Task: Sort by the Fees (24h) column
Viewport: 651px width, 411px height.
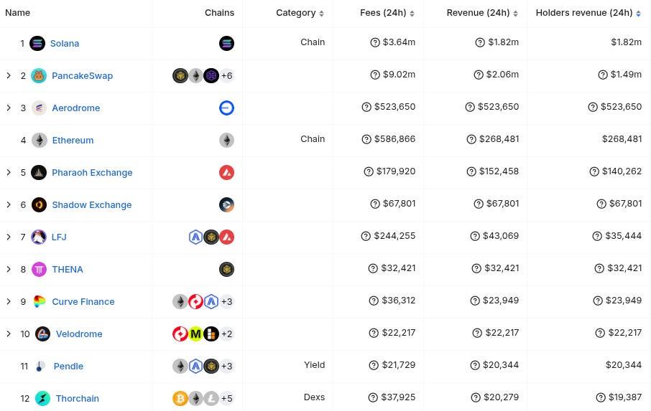Action: [x=387, y=13]
